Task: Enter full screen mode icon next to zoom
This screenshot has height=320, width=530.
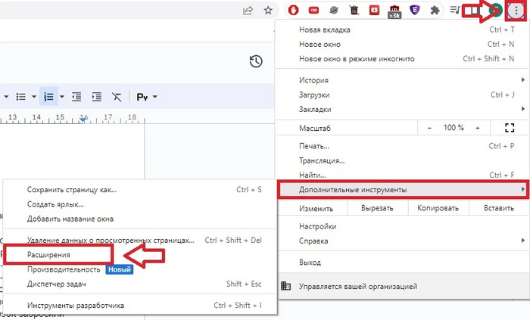Action: click(x=510, y=128)
